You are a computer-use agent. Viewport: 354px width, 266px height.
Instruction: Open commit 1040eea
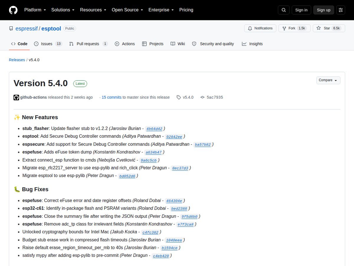coord(174,240)
